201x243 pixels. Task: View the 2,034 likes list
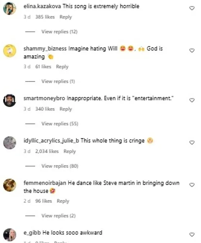47,151
